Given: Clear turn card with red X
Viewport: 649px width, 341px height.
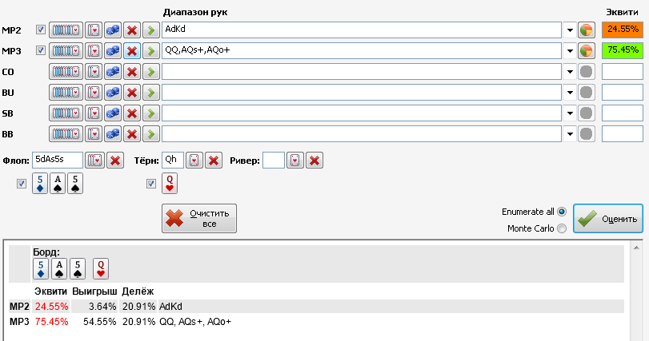Looking at the screenshot, I should click(214, 161).
